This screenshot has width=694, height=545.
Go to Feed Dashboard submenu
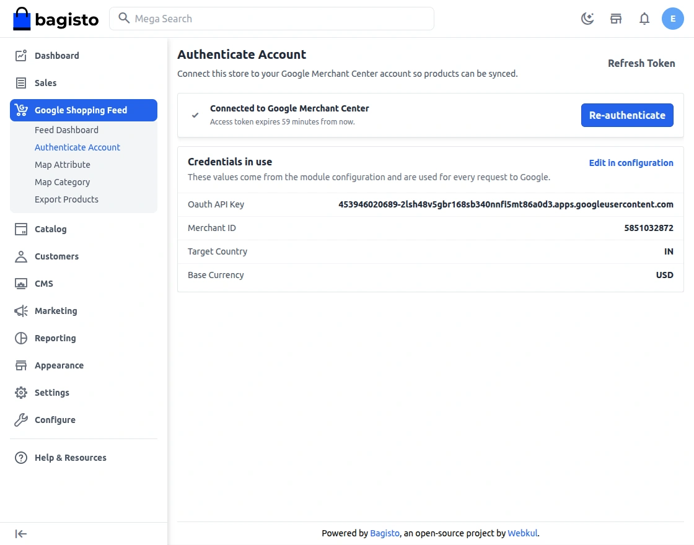66,130
